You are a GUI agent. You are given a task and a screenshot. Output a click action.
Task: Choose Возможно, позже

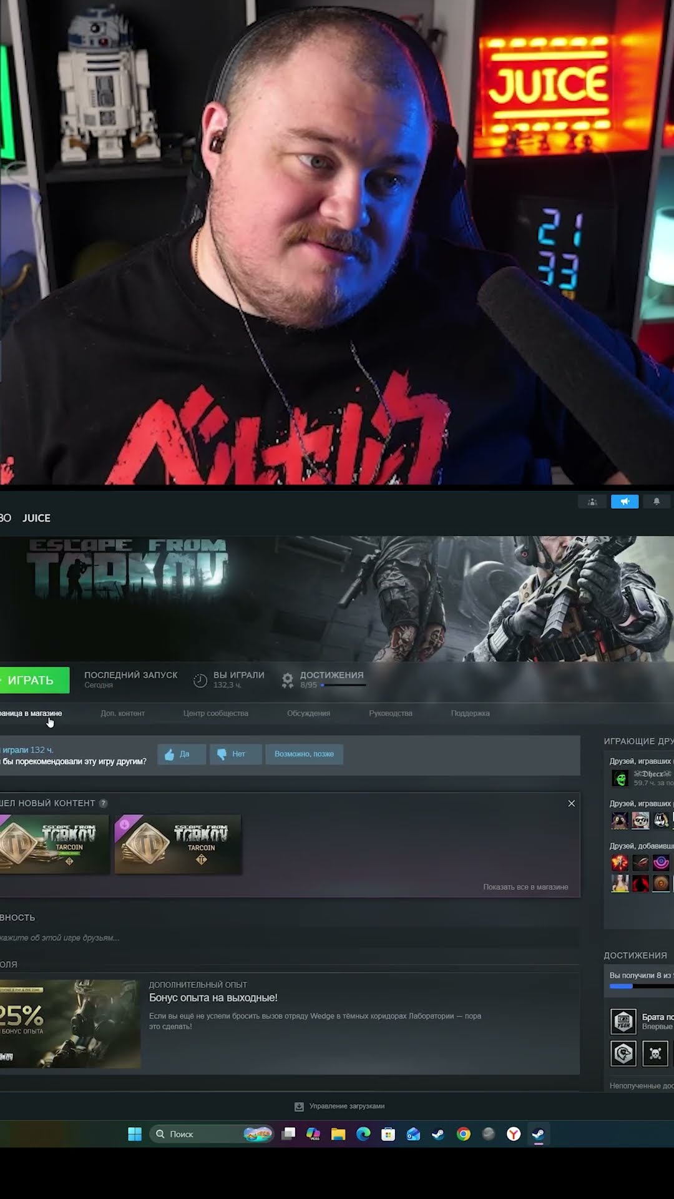coord(304,754)
